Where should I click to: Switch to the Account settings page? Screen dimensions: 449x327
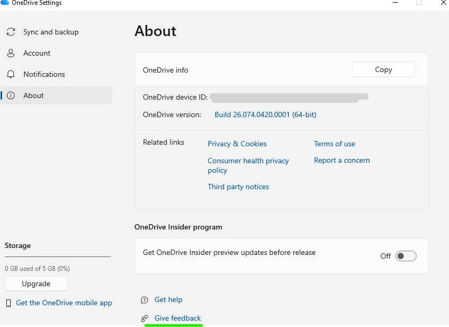click(56, 53)
